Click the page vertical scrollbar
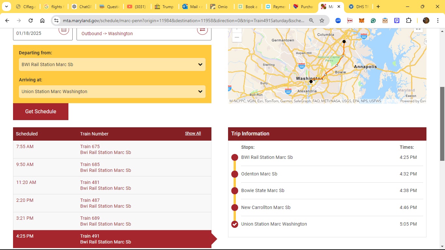The height and width of the screenshot is (250, 445). click(442, 124)
